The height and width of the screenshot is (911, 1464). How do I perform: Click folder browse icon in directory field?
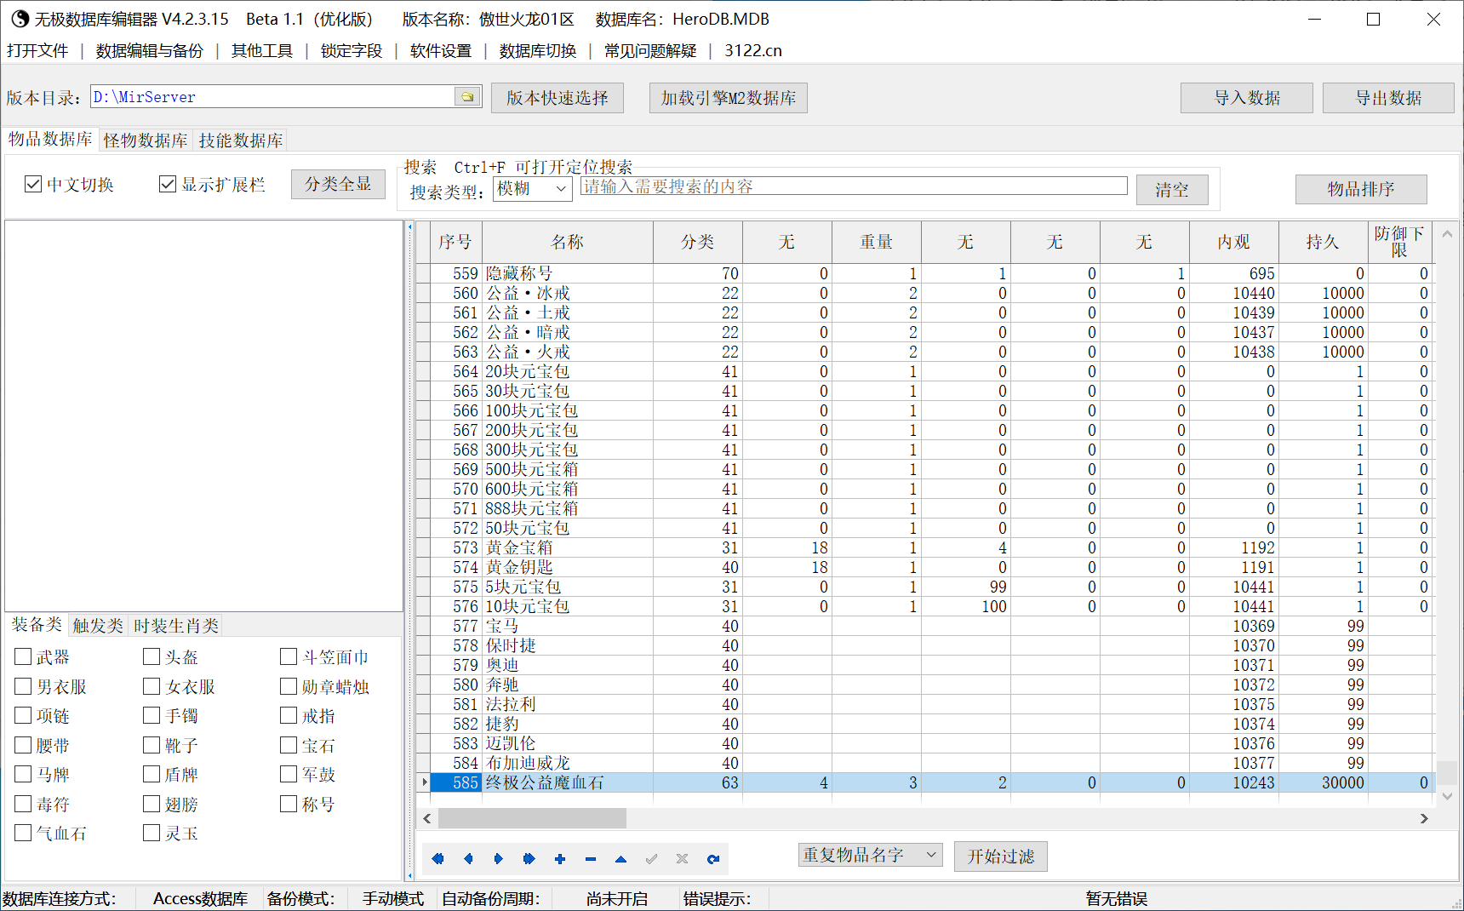click(467, 97)
